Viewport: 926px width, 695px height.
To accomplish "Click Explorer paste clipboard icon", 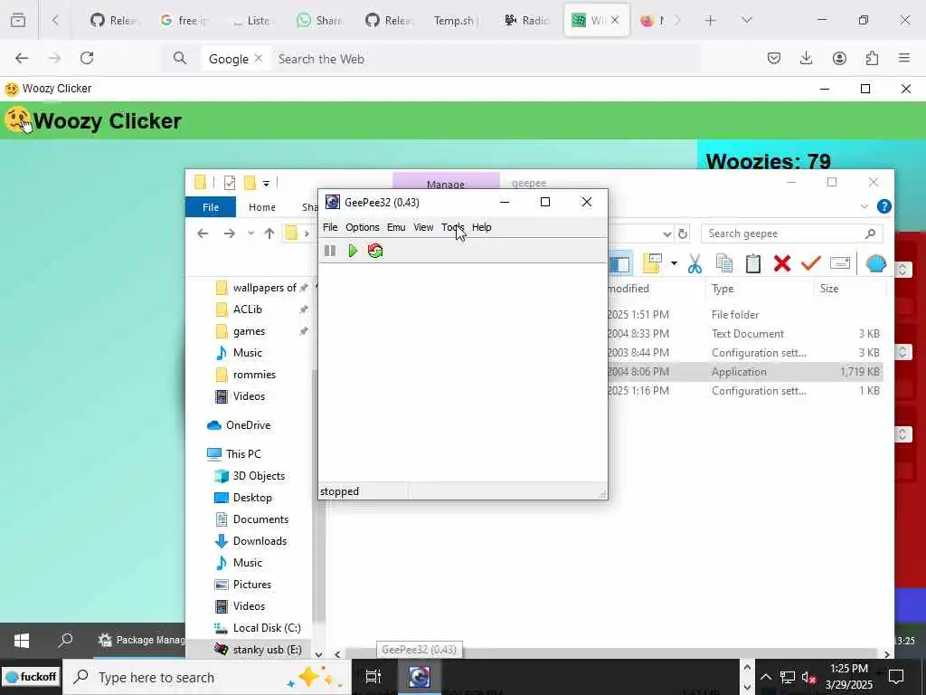I will tap(753, 263).
